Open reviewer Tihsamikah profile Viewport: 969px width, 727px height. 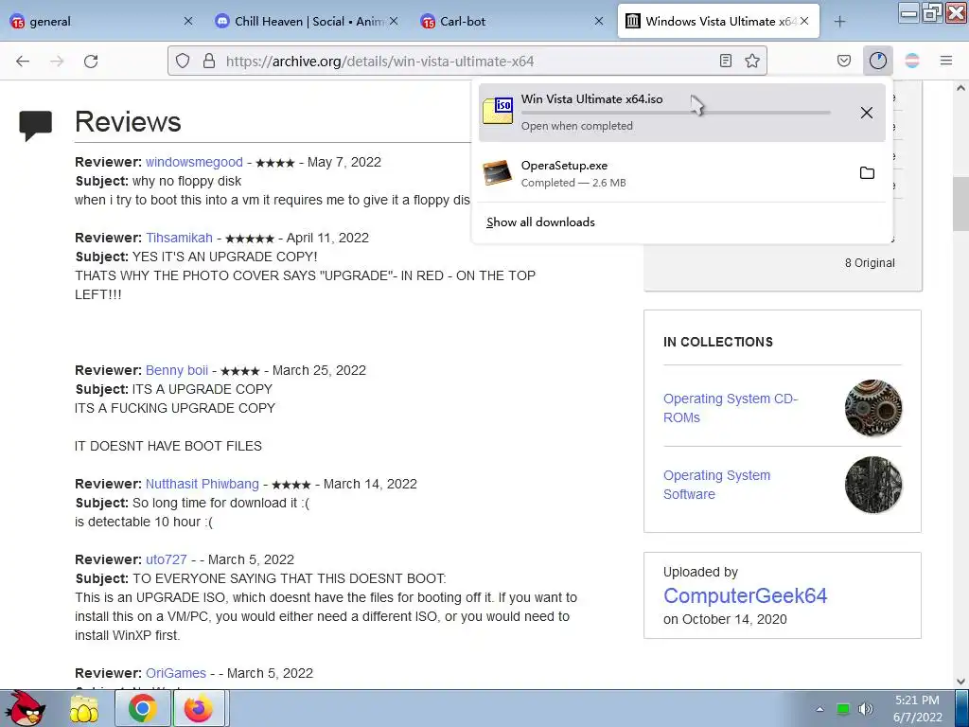pos(179,238)
